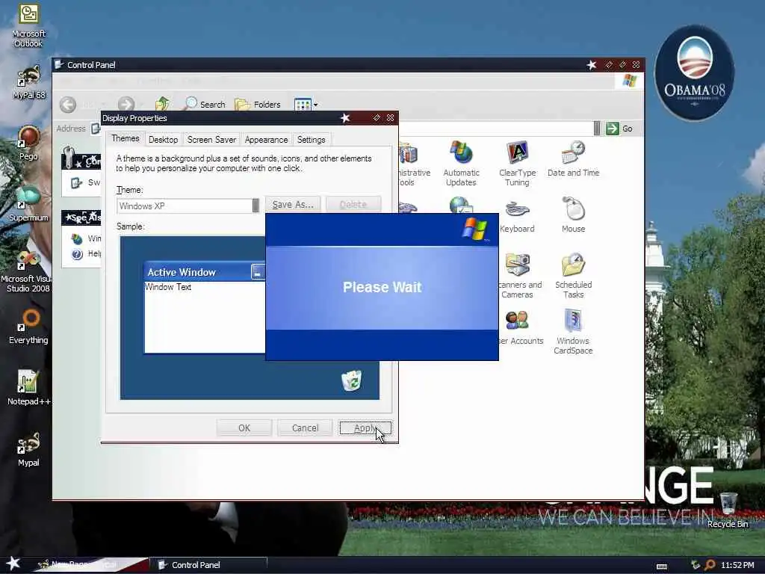The height and width of the screenshot is (574, 765).
Task: Switch to the Screen Saver tab
Action: pos(211,140)
